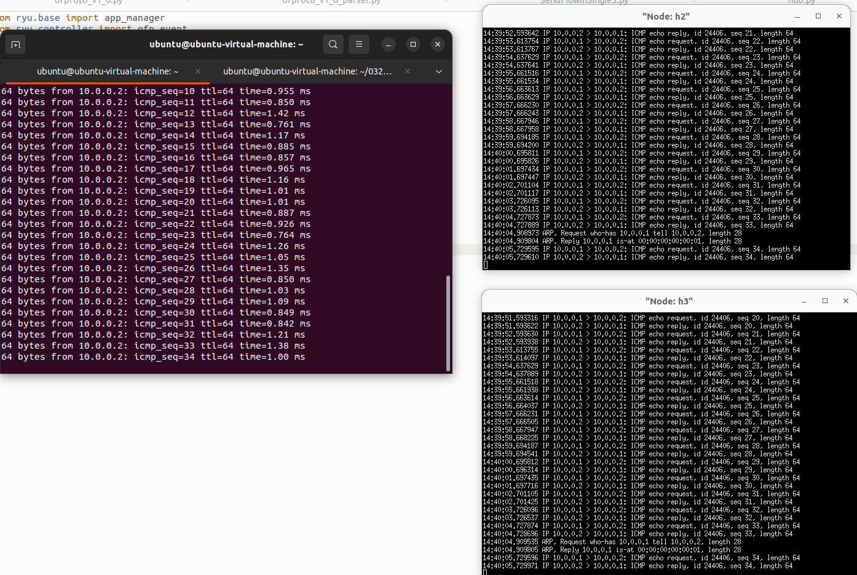
Task: Click the ARP Request line in Node h2
Action: (x=612, y=233)
